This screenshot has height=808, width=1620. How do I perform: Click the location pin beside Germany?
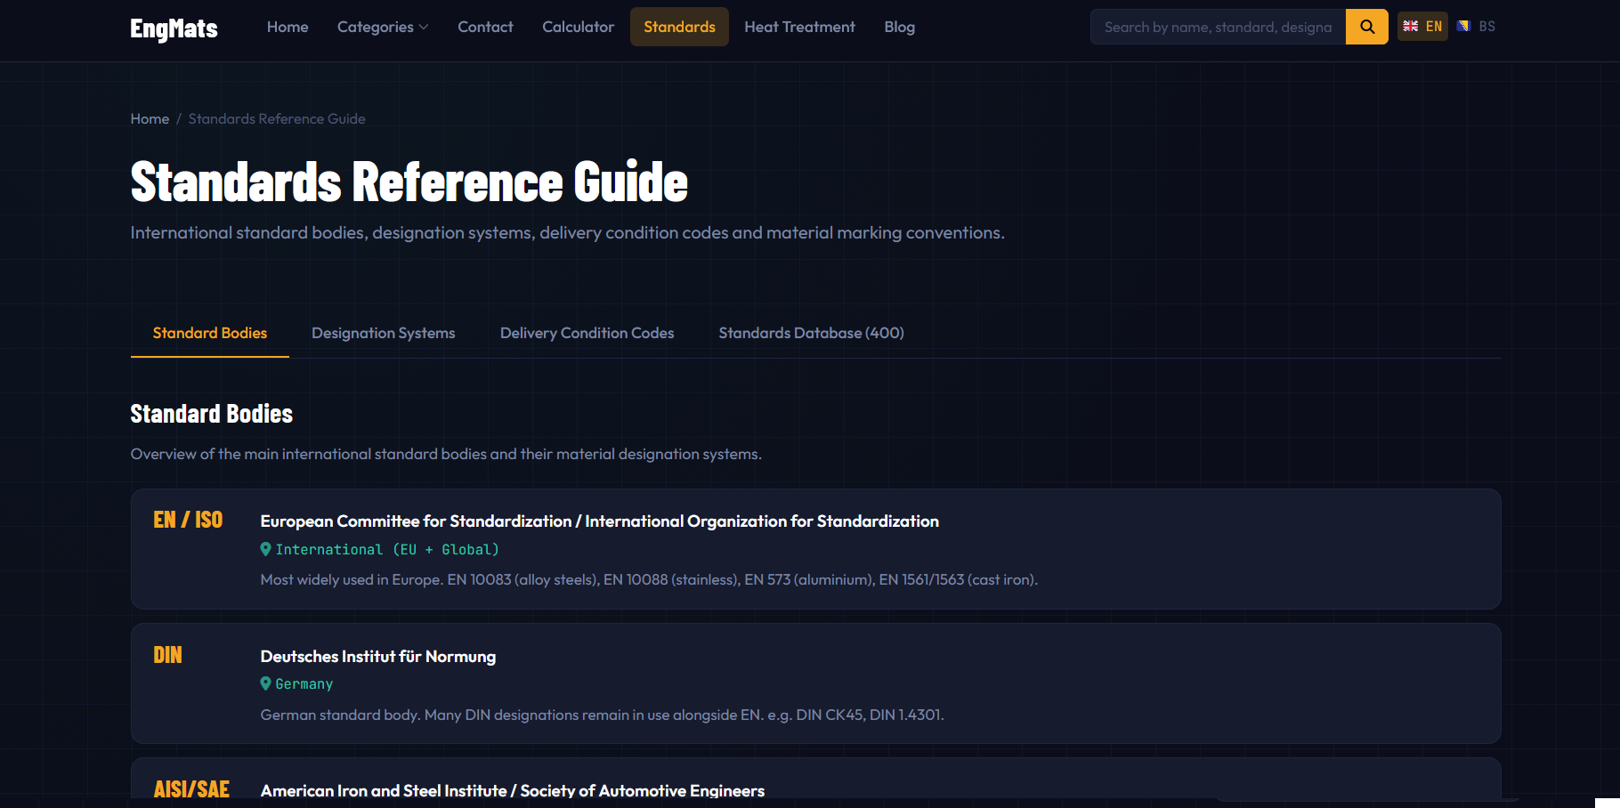tap(265, 683)
